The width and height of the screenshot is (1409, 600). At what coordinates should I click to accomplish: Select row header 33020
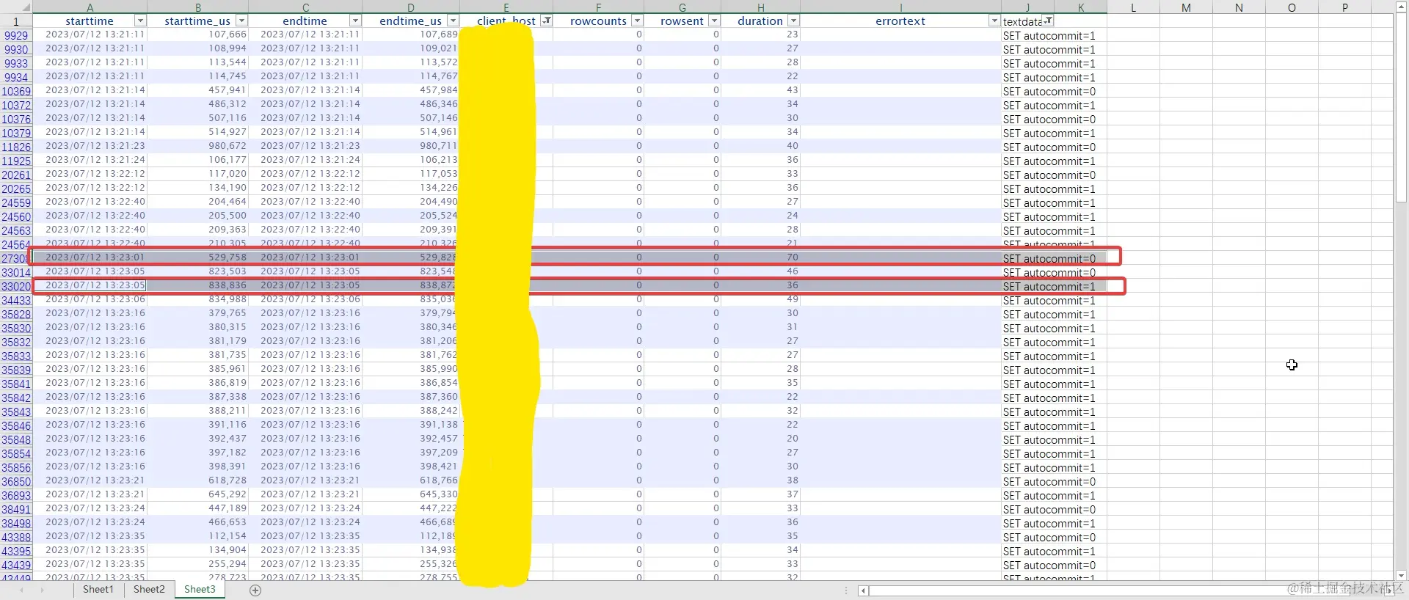(16, 286)
